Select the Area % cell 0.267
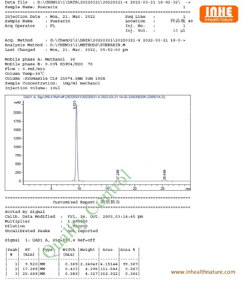The image size is (245, 282). [x=131, y=269]
